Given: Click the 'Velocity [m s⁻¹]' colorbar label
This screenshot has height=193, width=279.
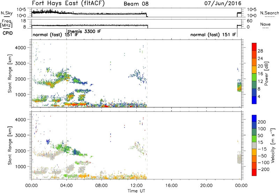Looking at the screenshot, I should [x=273, y=146].
